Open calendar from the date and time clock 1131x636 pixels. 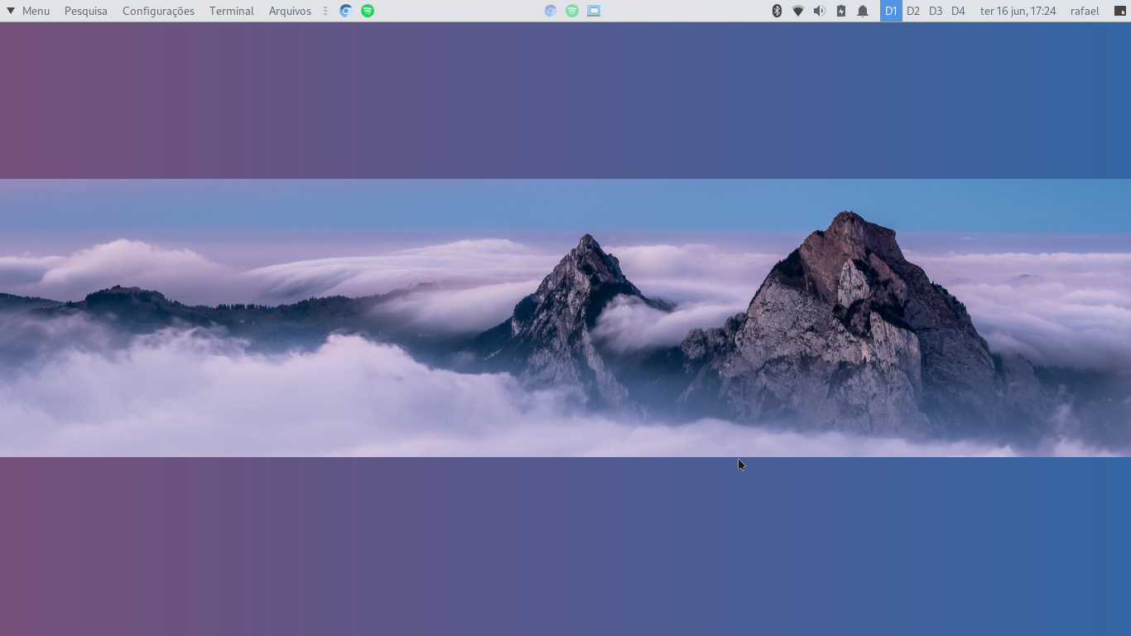point(1018,11)
